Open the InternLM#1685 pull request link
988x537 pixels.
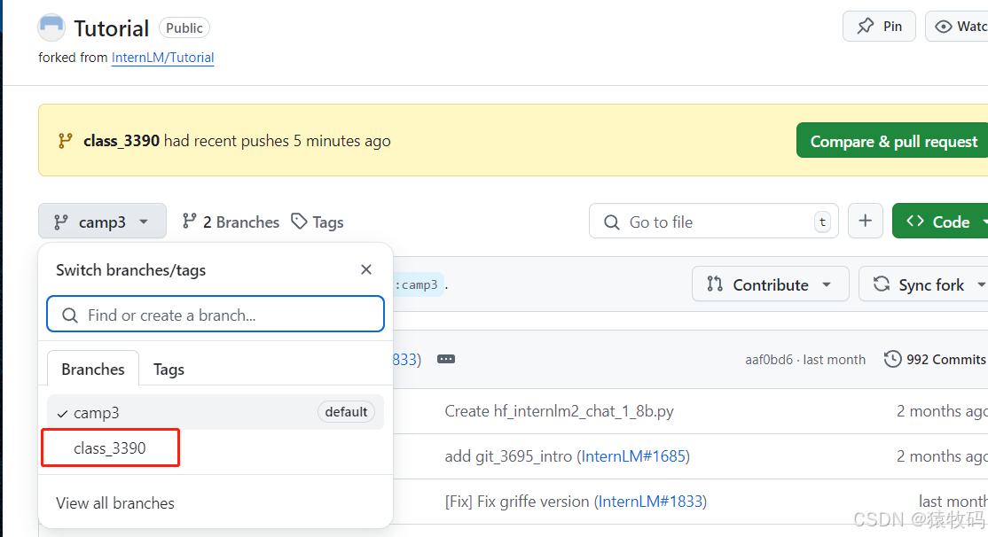coord(633,455)
